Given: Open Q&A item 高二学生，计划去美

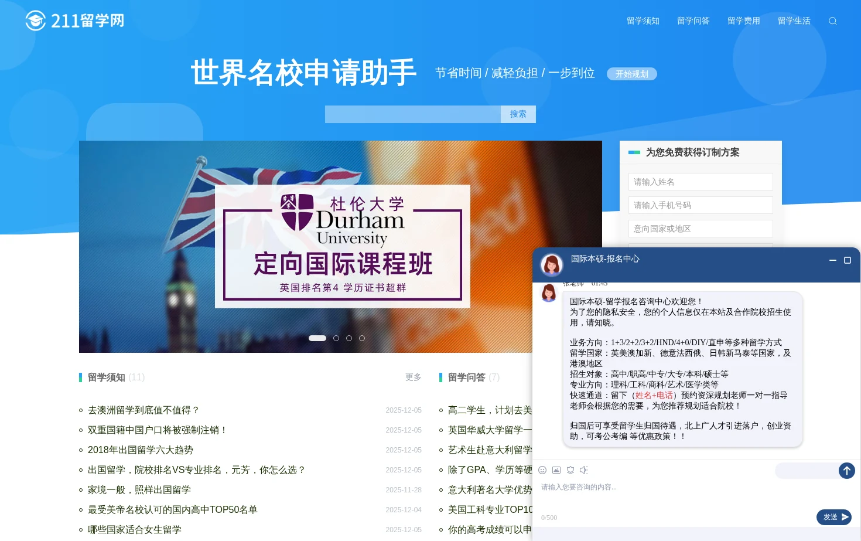Looking at the screenshot, I should pos(490,410).
